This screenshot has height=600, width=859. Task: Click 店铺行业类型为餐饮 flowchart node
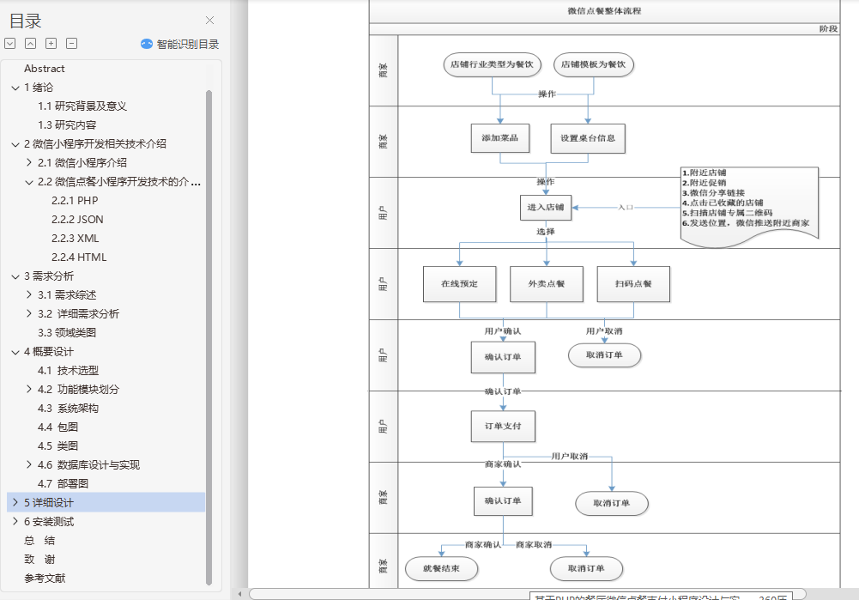(x=492, y=64)
